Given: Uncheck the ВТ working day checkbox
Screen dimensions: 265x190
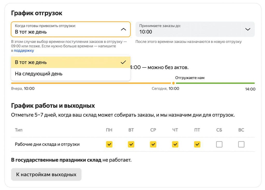Looking at the screenshot, I should click(x=131, y=144).
